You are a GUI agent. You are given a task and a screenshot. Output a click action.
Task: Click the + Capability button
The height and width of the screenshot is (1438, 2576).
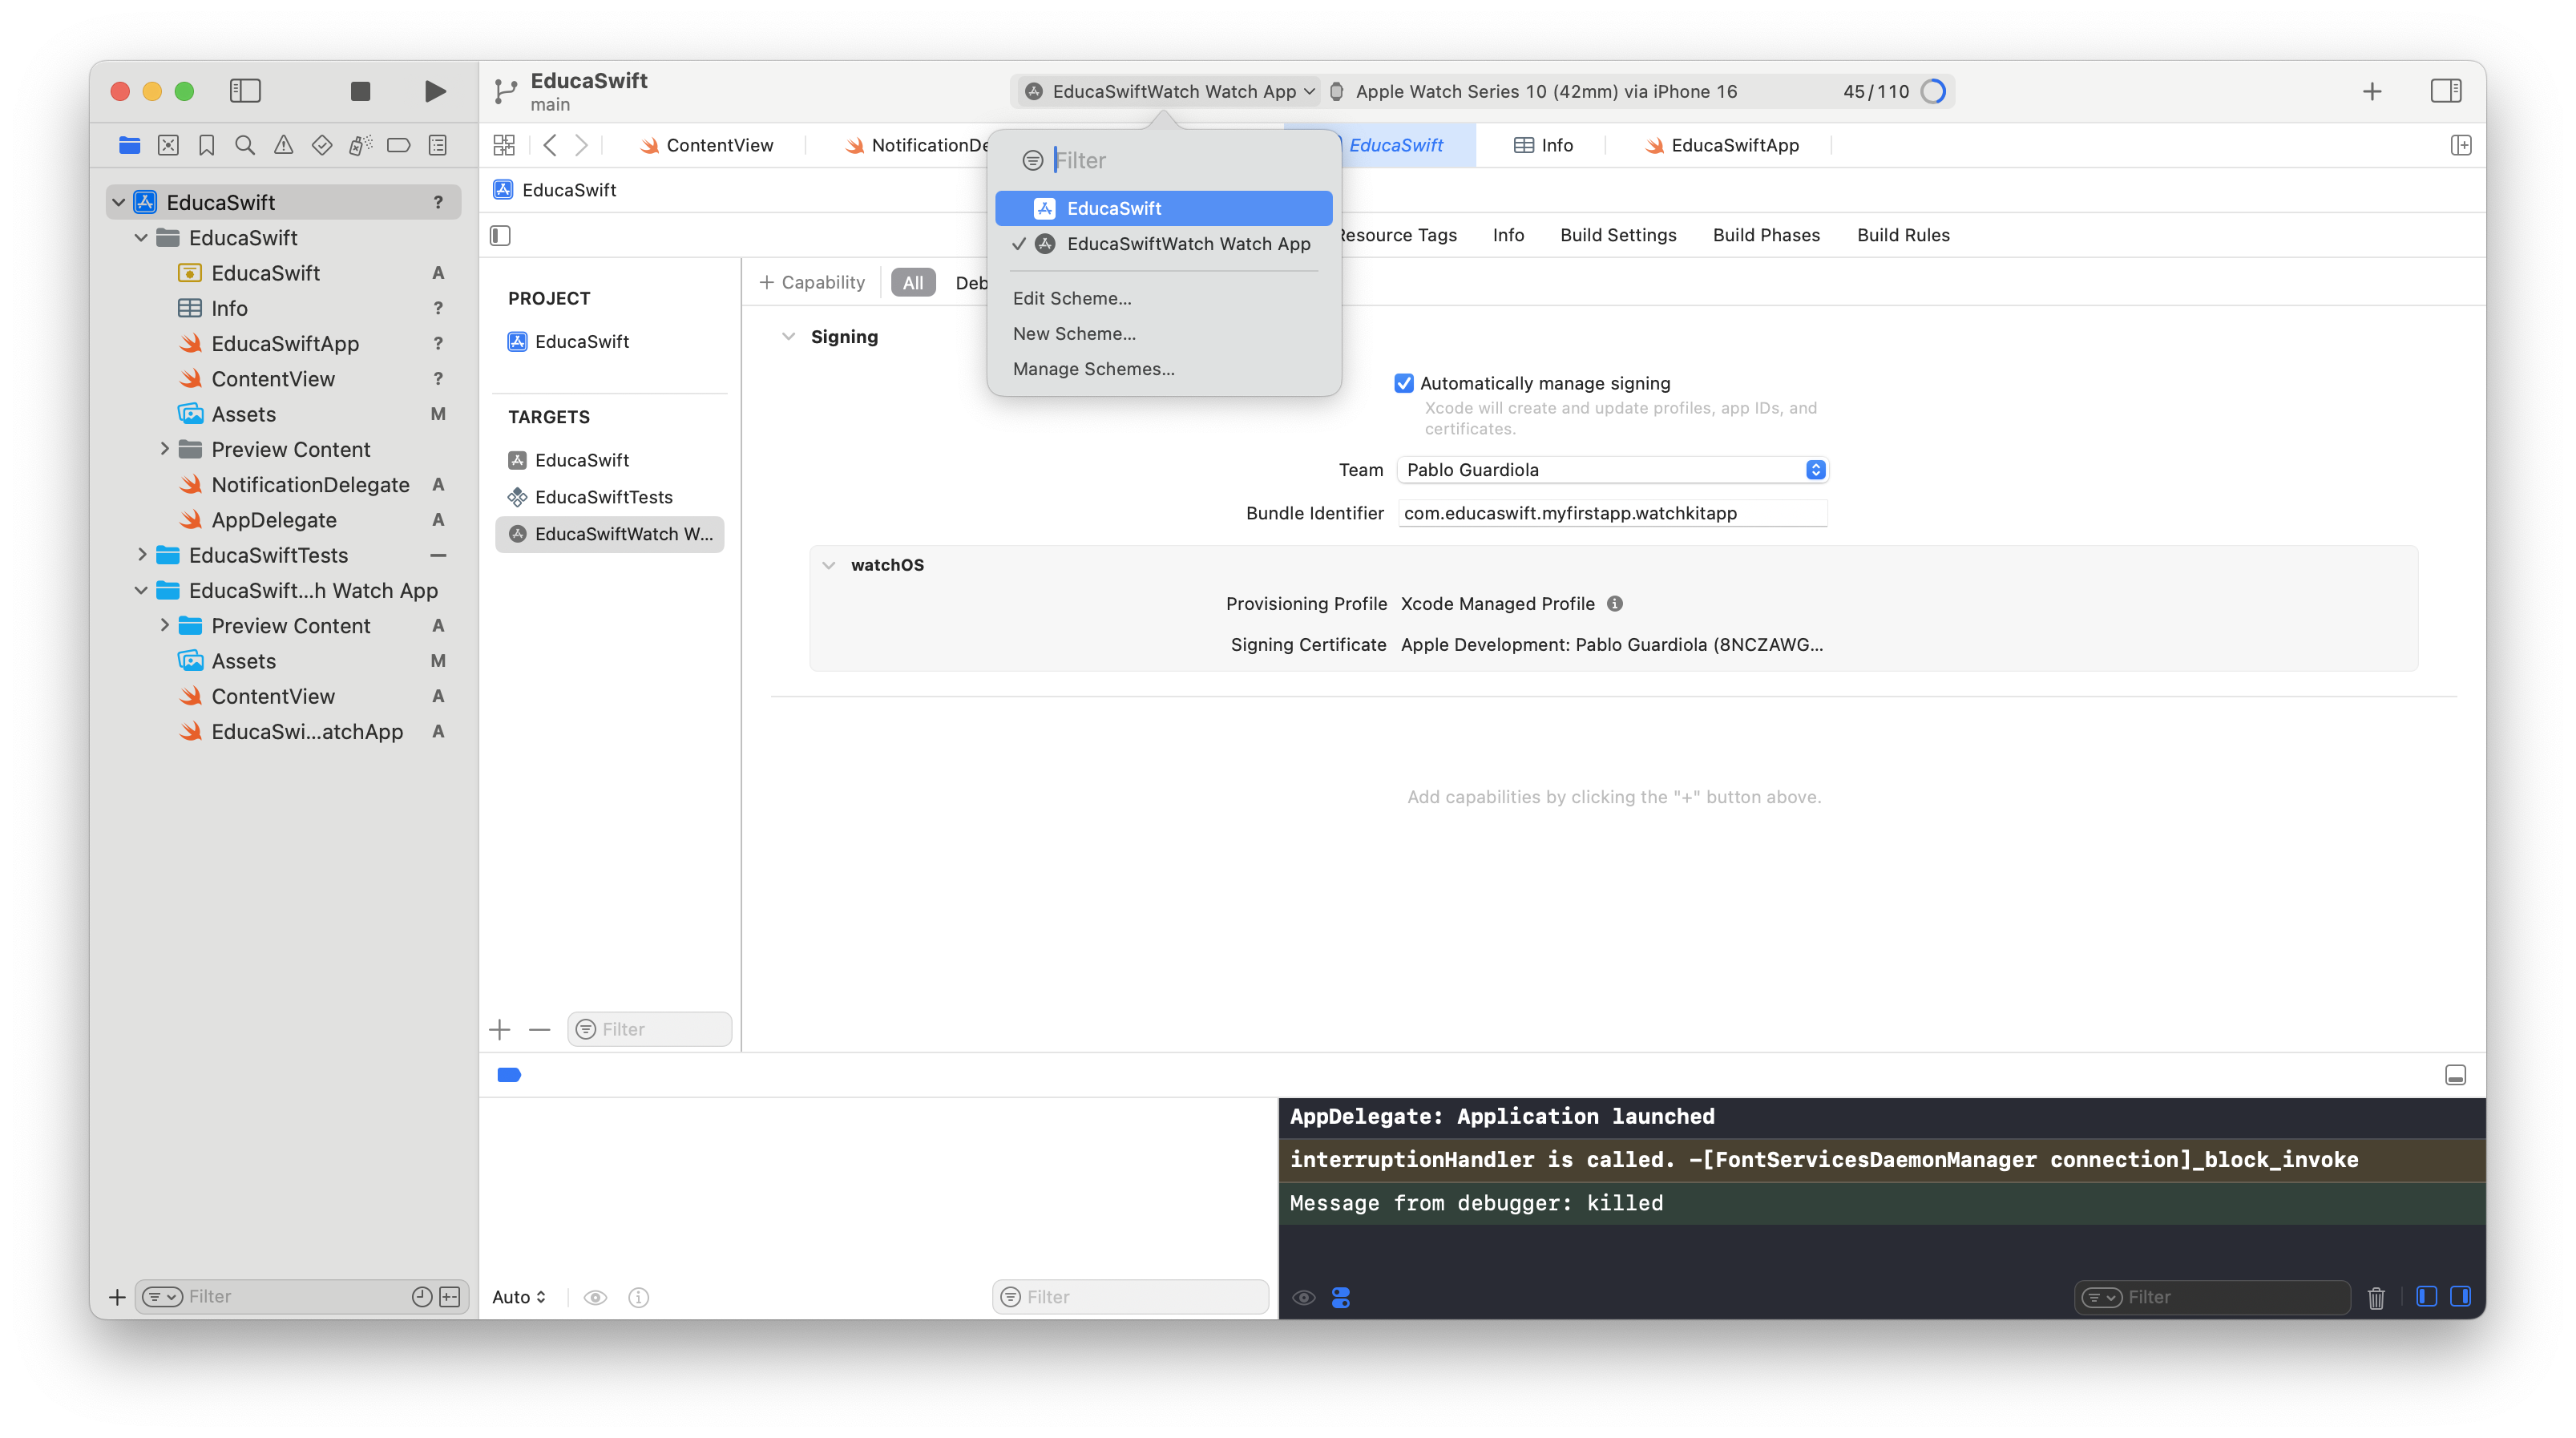(x=812, y=283)
